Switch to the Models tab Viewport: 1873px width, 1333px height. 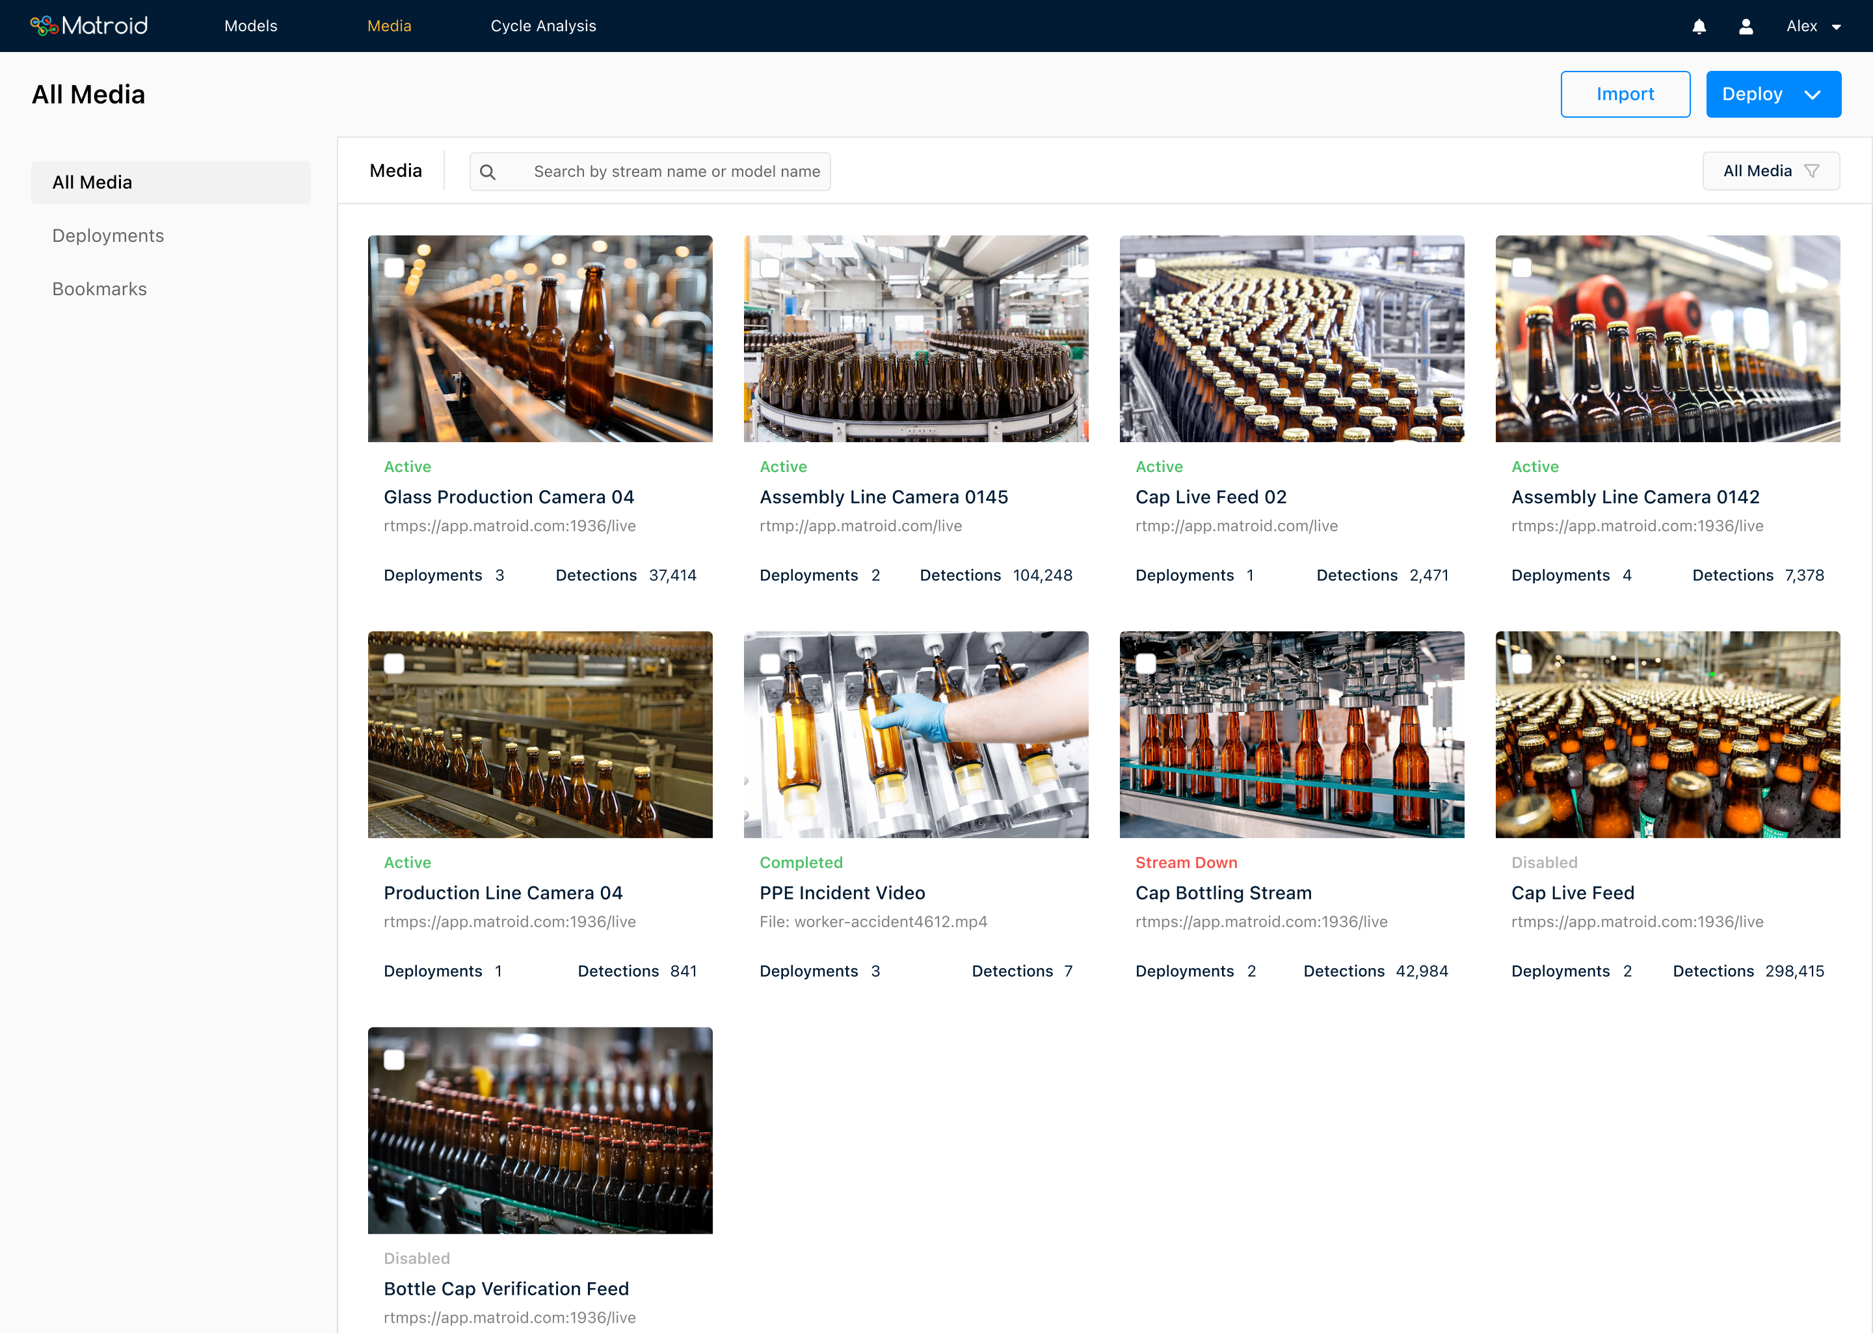click(250, 25)
